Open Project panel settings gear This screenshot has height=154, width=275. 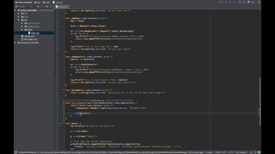pos(47,7)
